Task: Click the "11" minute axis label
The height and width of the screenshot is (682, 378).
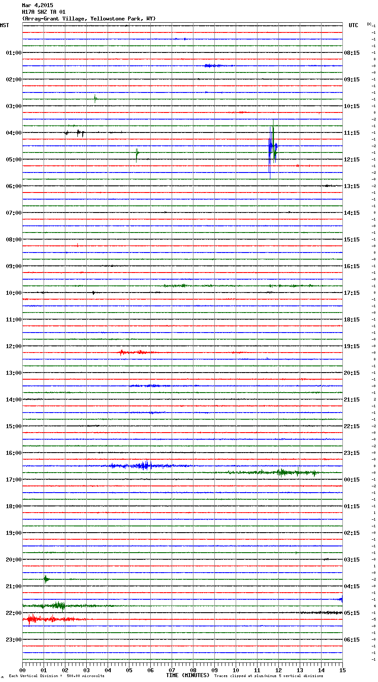Action: pos(257,670)
